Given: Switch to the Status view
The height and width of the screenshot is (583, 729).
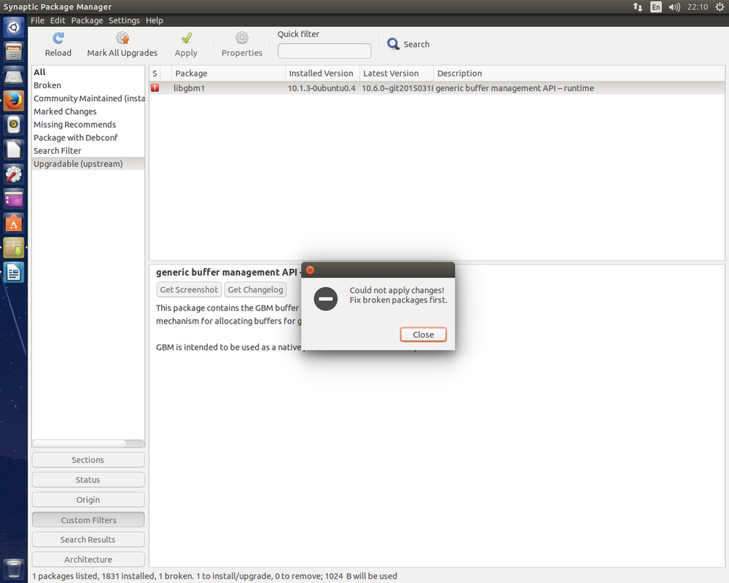Looking at the screenshot, I should [x=88, y=480].
